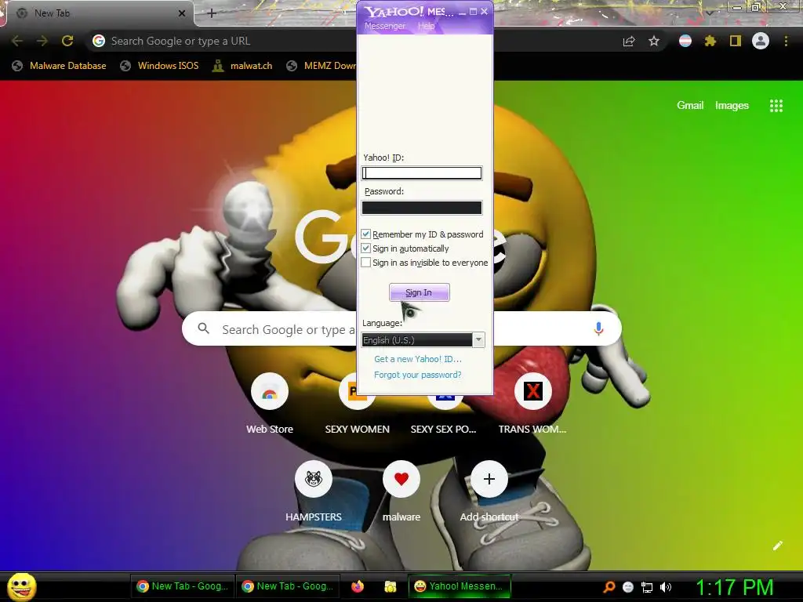Open the MEMZ Down... bookmark
The width and height of the screenshot is (803, 602).
pyautogui.click(x=321, y=66)
